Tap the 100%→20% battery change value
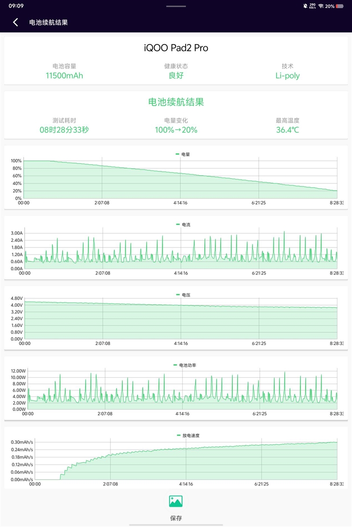Screen dimensions: 352x527 pos(176,130)
